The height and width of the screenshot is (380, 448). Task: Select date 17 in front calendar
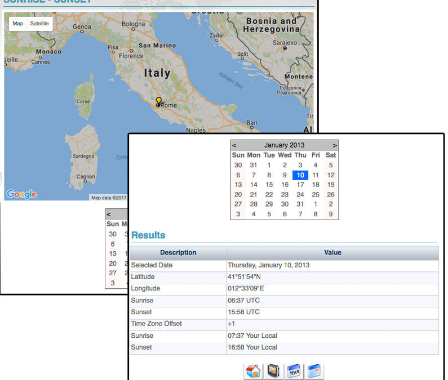click(x=300, y=185)
